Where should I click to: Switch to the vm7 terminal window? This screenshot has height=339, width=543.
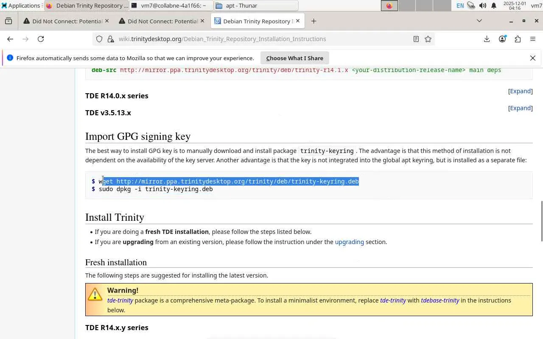pyautogui.click(x=171, y=6)
